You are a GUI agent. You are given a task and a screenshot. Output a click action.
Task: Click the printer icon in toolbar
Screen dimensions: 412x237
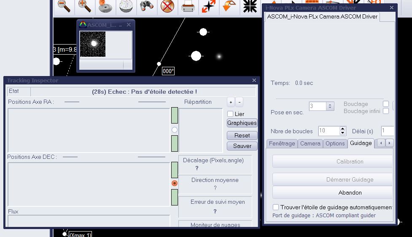click(188, 6)
